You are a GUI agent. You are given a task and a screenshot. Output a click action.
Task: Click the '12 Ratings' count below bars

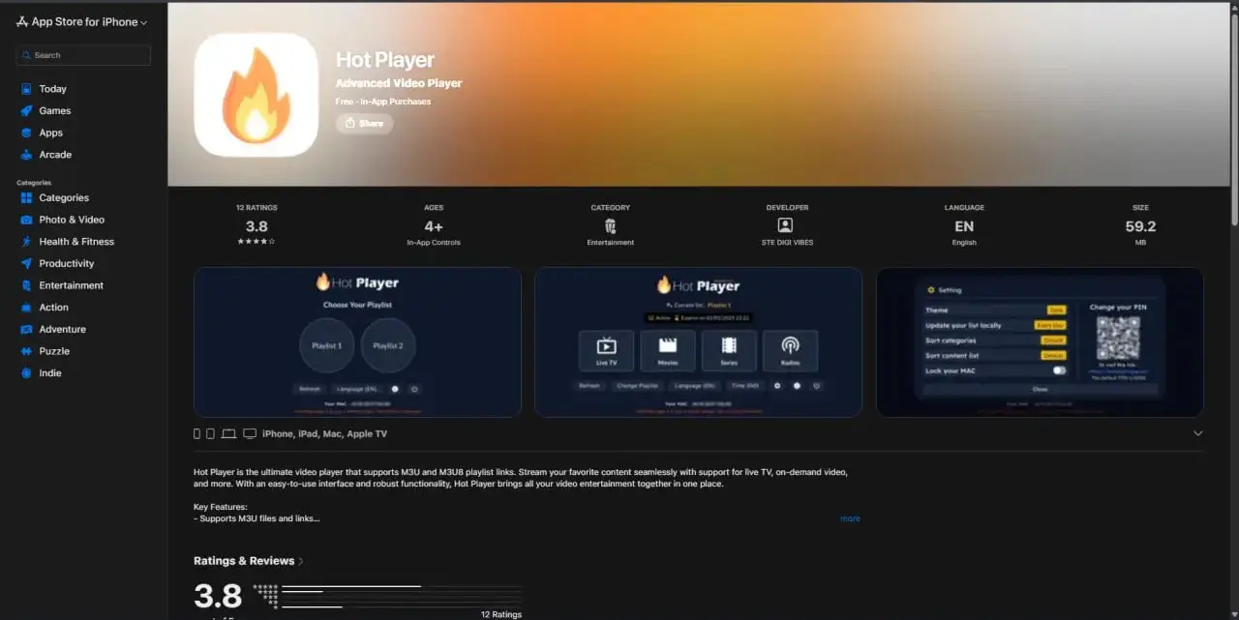(x=501, y=614)
